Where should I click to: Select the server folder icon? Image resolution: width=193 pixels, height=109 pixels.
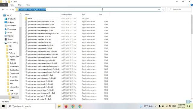coord(26,18)
